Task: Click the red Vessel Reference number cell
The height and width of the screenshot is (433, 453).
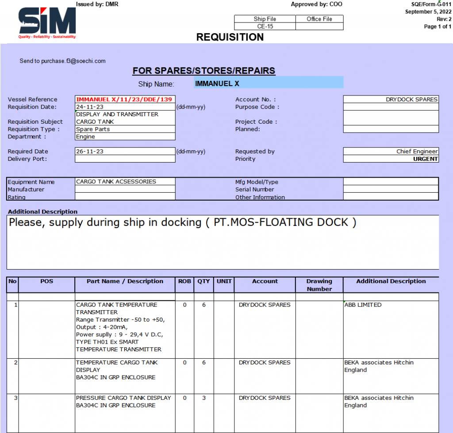Action: (125, 99)
